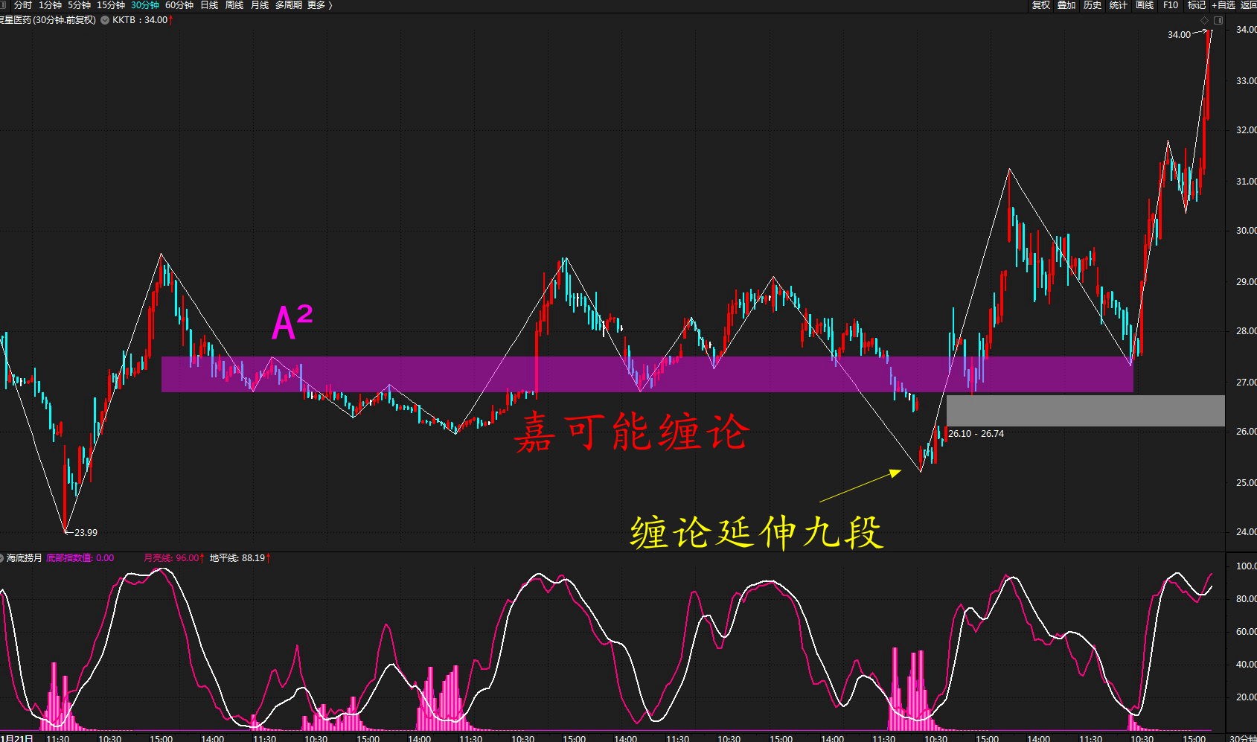Select the 30分钟 period tab
The image size is (1257, 742).
(145, 5)
